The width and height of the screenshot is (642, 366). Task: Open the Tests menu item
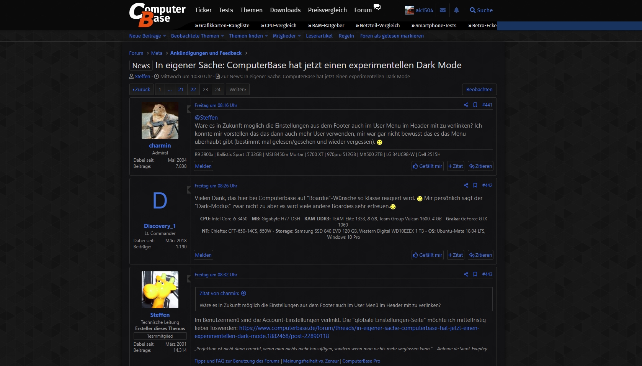click(226, 10)
